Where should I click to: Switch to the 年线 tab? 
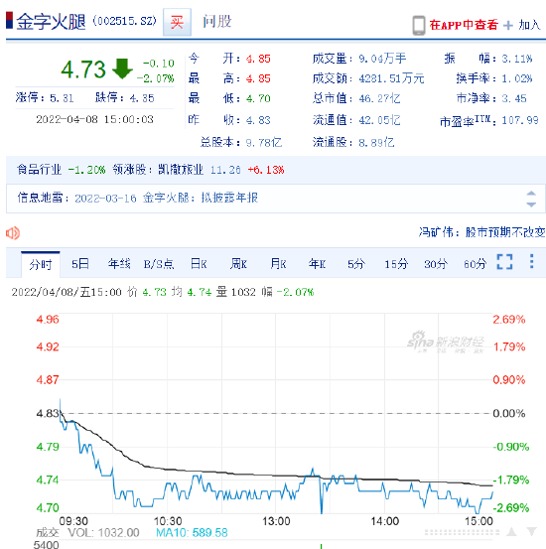pyautogui.click(x=119, y=264)
